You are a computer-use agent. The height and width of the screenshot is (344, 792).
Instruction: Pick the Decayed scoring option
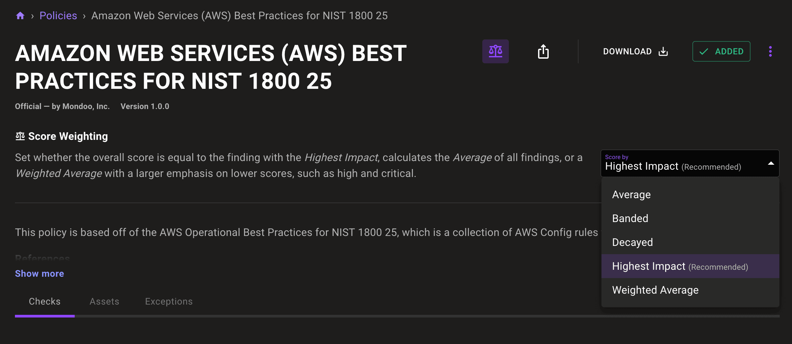pos(632,242)
